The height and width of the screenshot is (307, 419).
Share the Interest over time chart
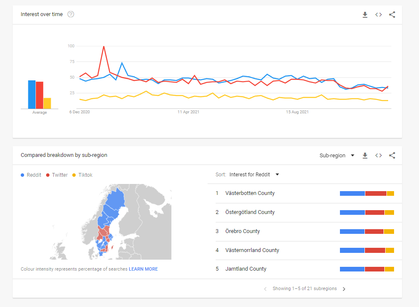tap(392, 15)
